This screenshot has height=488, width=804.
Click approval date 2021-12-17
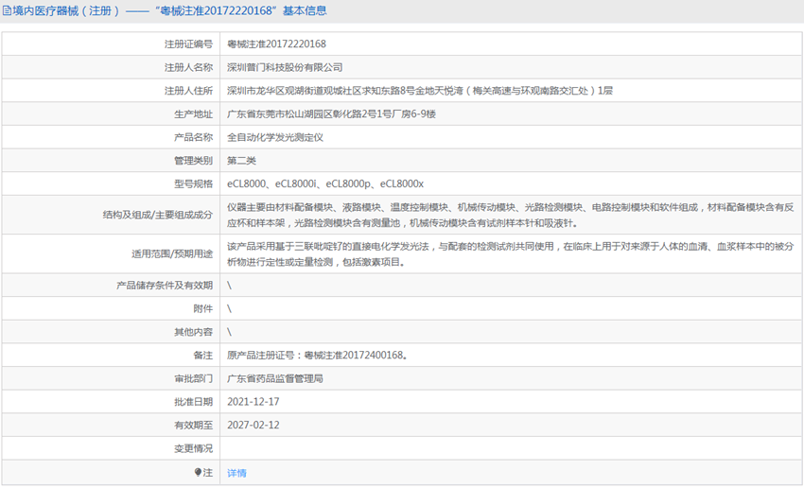253,401
